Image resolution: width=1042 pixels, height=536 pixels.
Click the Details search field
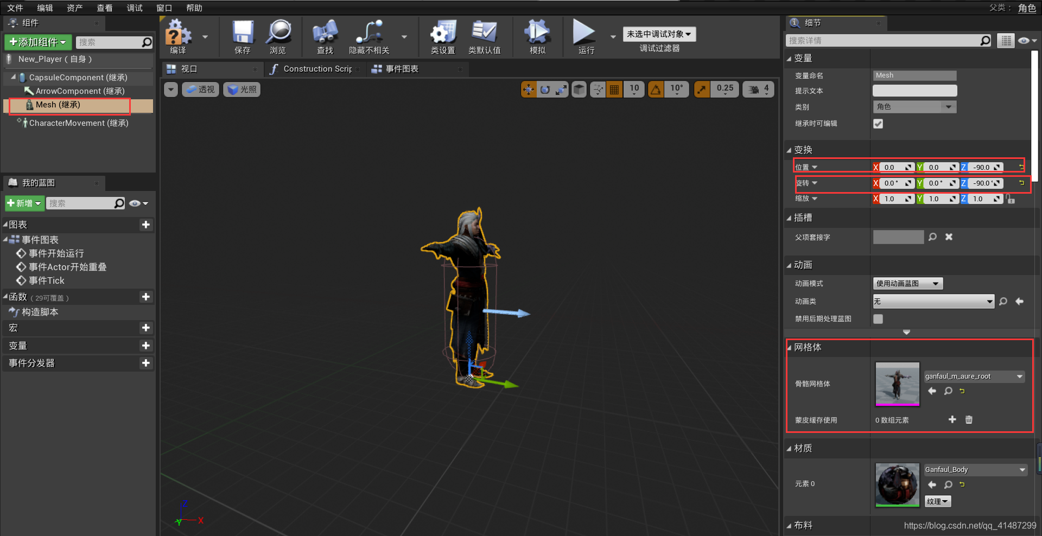pyautogui.click(x=888, y=41)
